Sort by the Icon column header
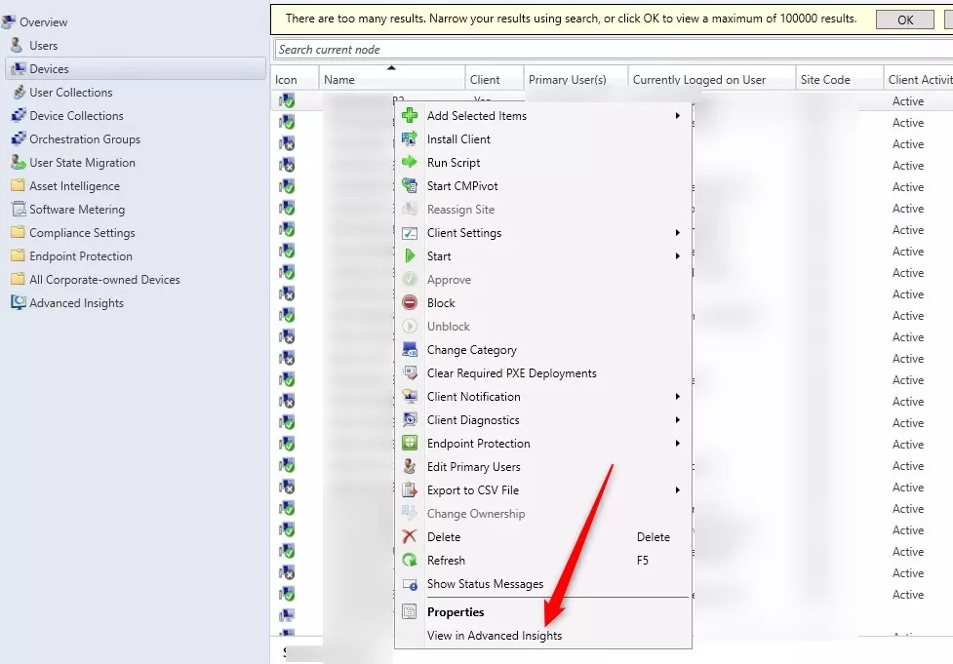The height and width of the screenshot is (664, 953). pos(295,80)
